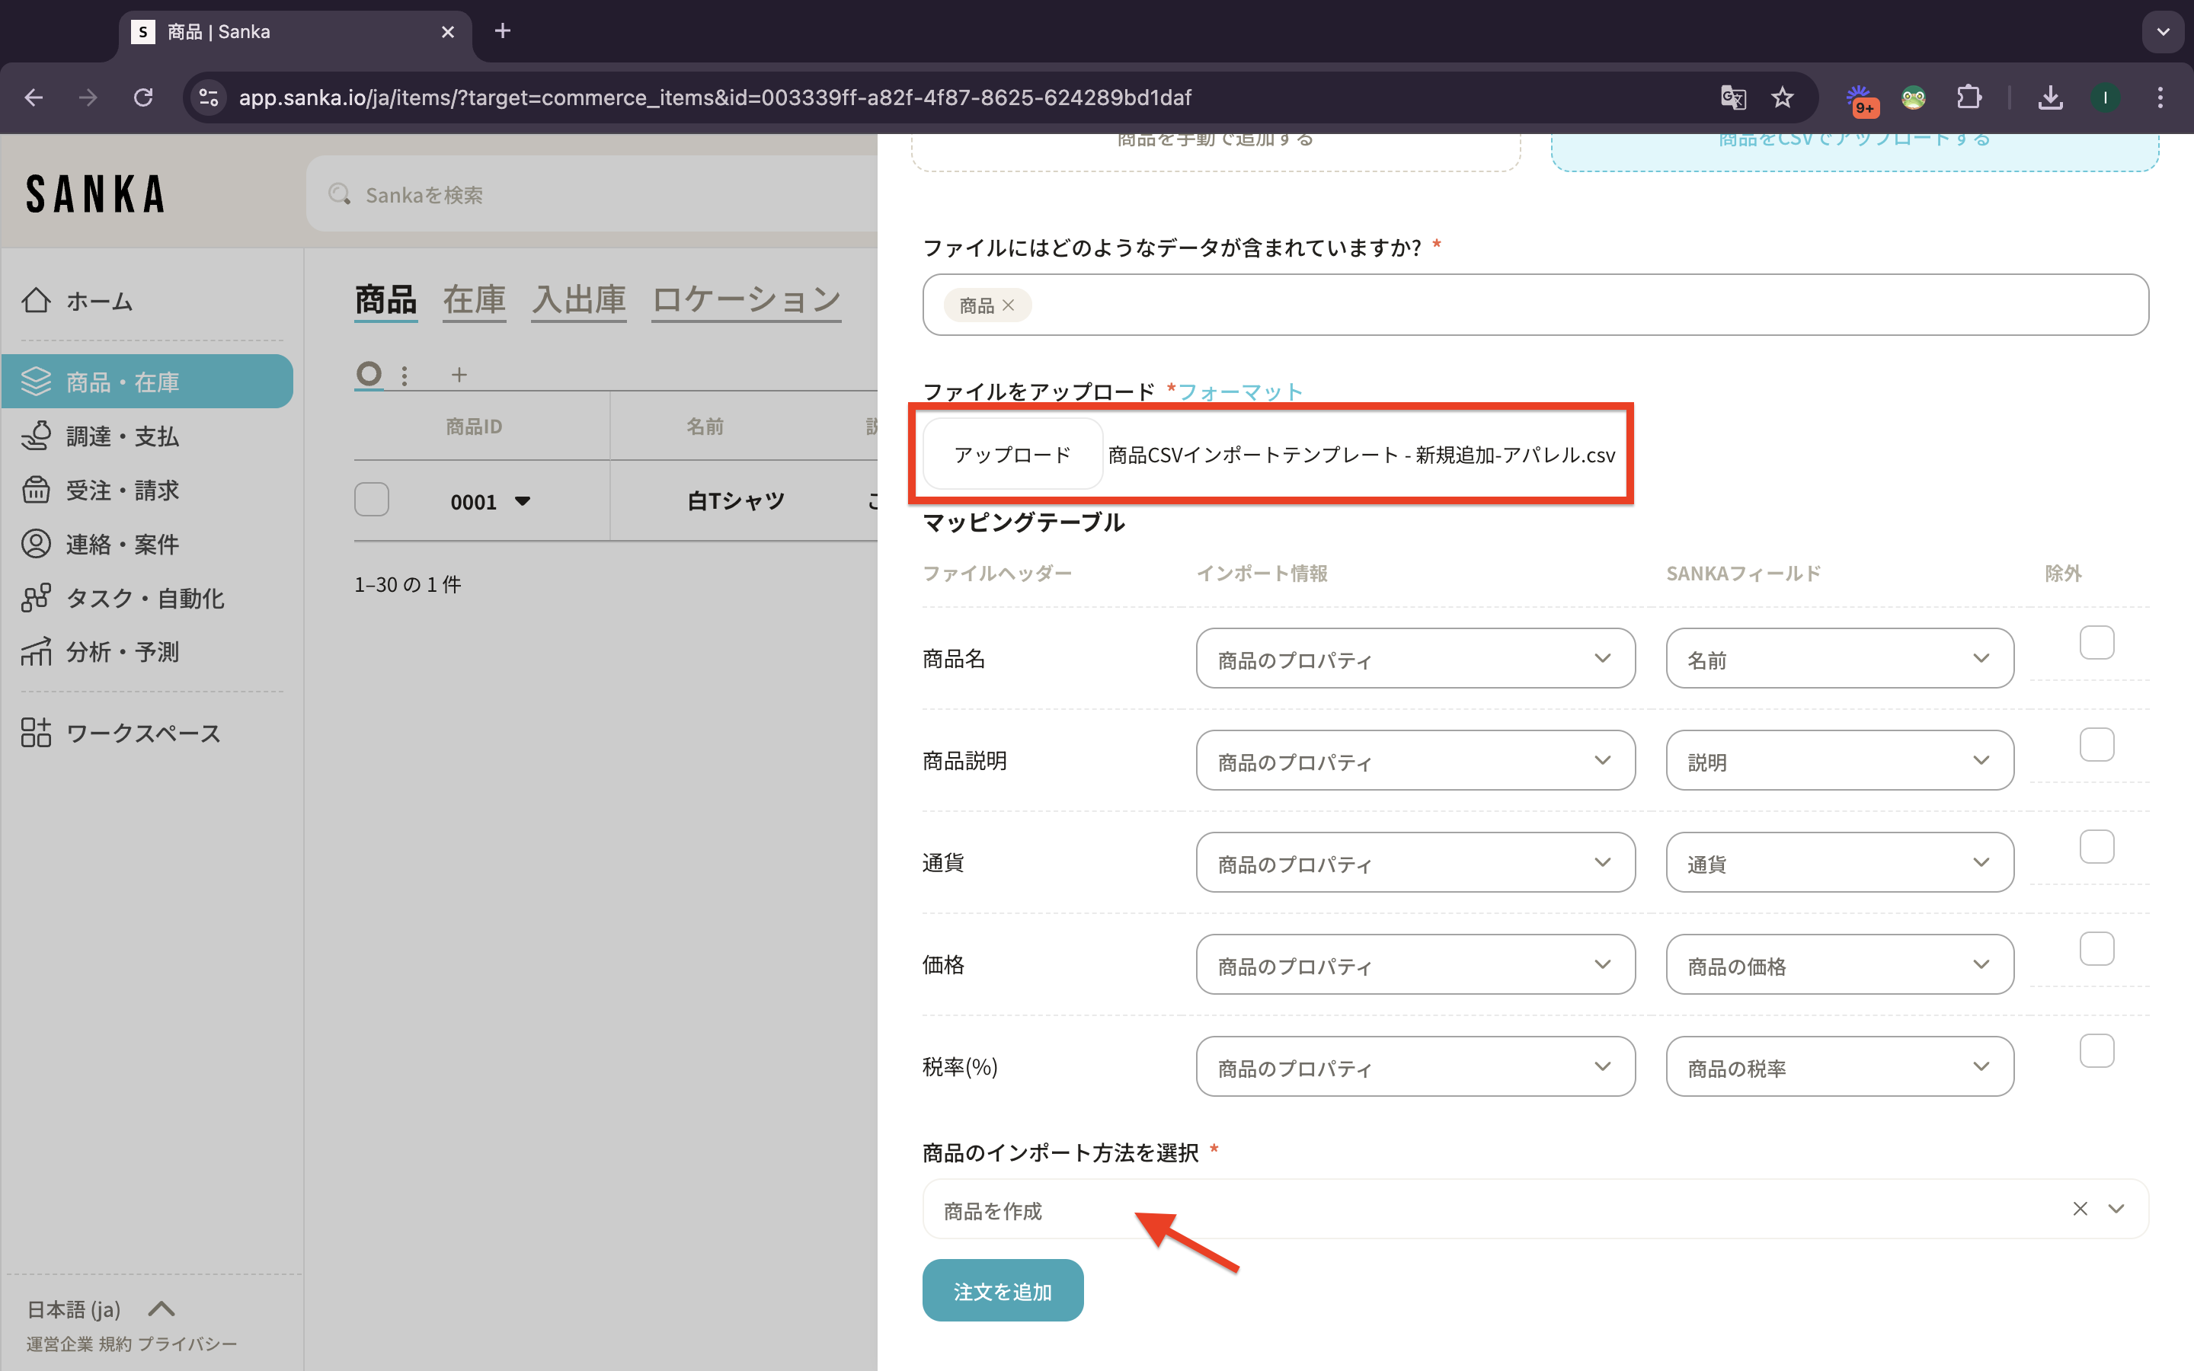Remove the 商品 tag with its X
Screen dimensions: 2194x1371
point(1008,305)
